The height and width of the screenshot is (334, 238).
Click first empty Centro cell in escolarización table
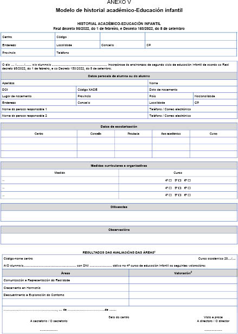pyautogui.click(x=39, y=141)
